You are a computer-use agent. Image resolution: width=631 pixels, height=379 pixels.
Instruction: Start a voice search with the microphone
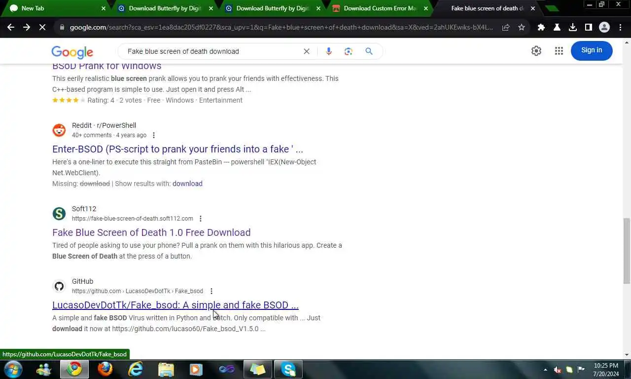point(329,51)
